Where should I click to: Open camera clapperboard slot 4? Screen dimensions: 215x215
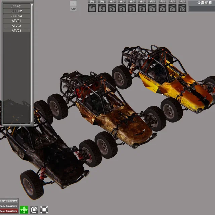pyautogui.click(x=122, y=8)
